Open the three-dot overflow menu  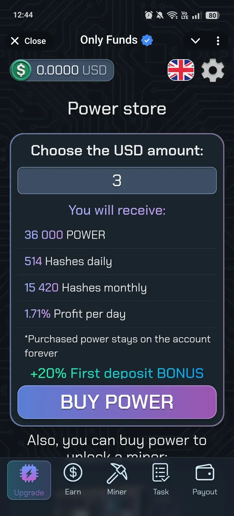[218, 41]
